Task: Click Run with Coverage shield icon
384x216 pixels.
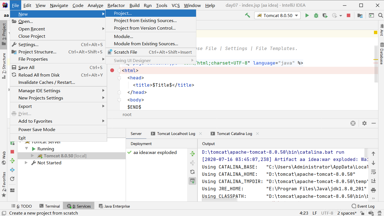Action: click(325, 15)
